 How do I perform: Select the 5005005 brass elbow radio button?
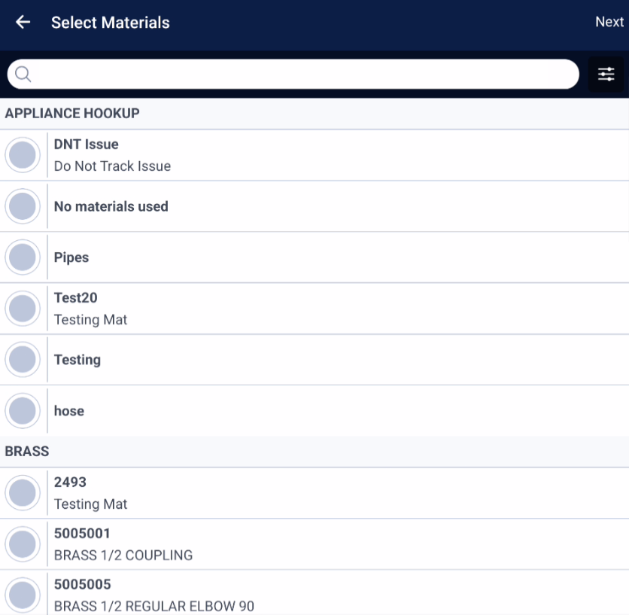[x=23, y=595]
